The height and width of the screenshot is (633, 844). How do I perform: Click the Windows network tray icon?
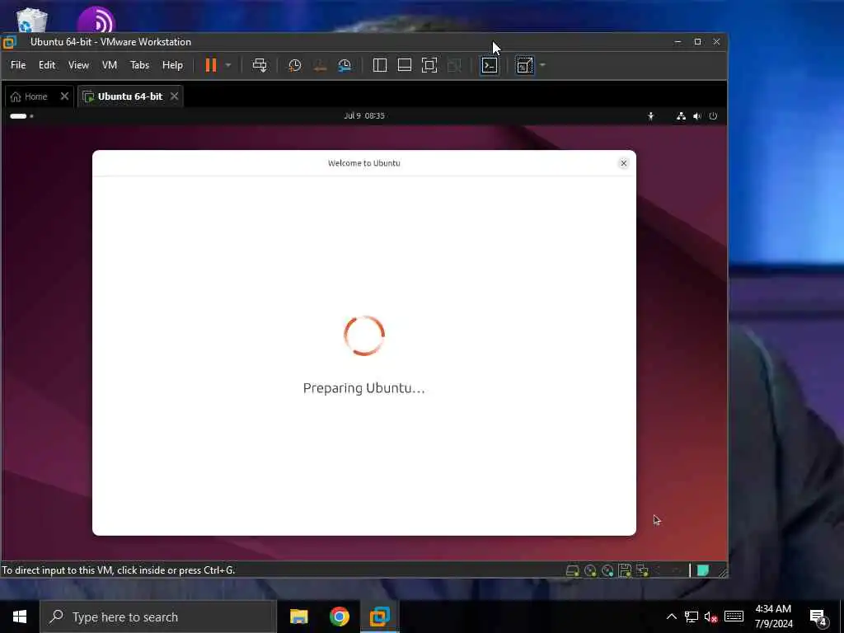692,617
